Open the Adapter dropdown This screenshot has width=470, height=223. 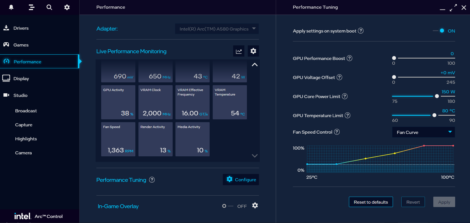pyautogui.click(x=217, y=29)
